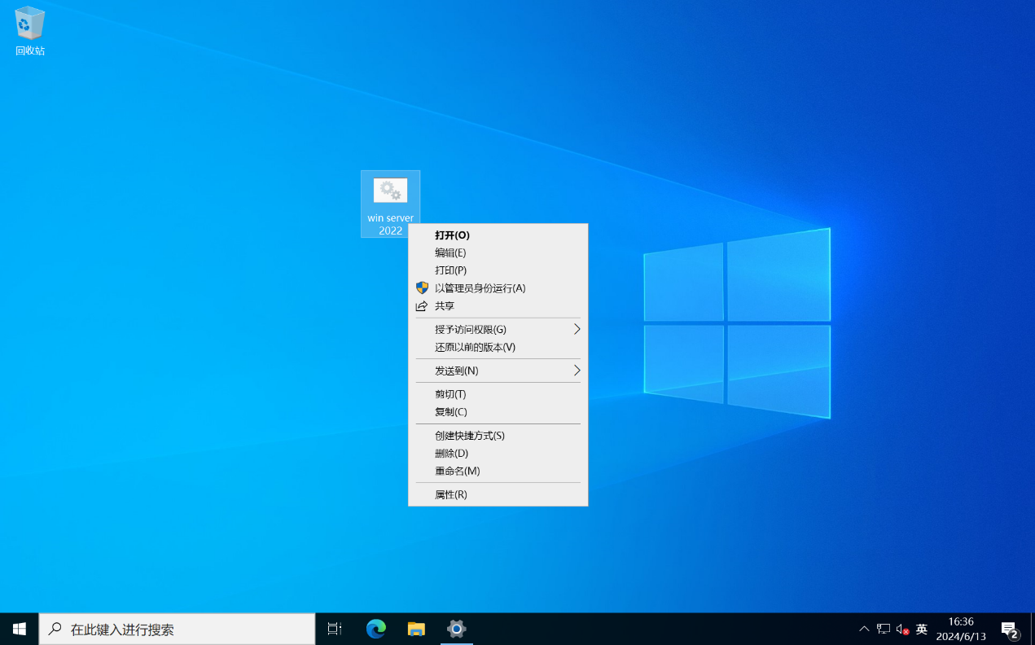The image size is (1035, 645).
Task: Expand the 发送到(N) submenu
Action: pos(498,371)
